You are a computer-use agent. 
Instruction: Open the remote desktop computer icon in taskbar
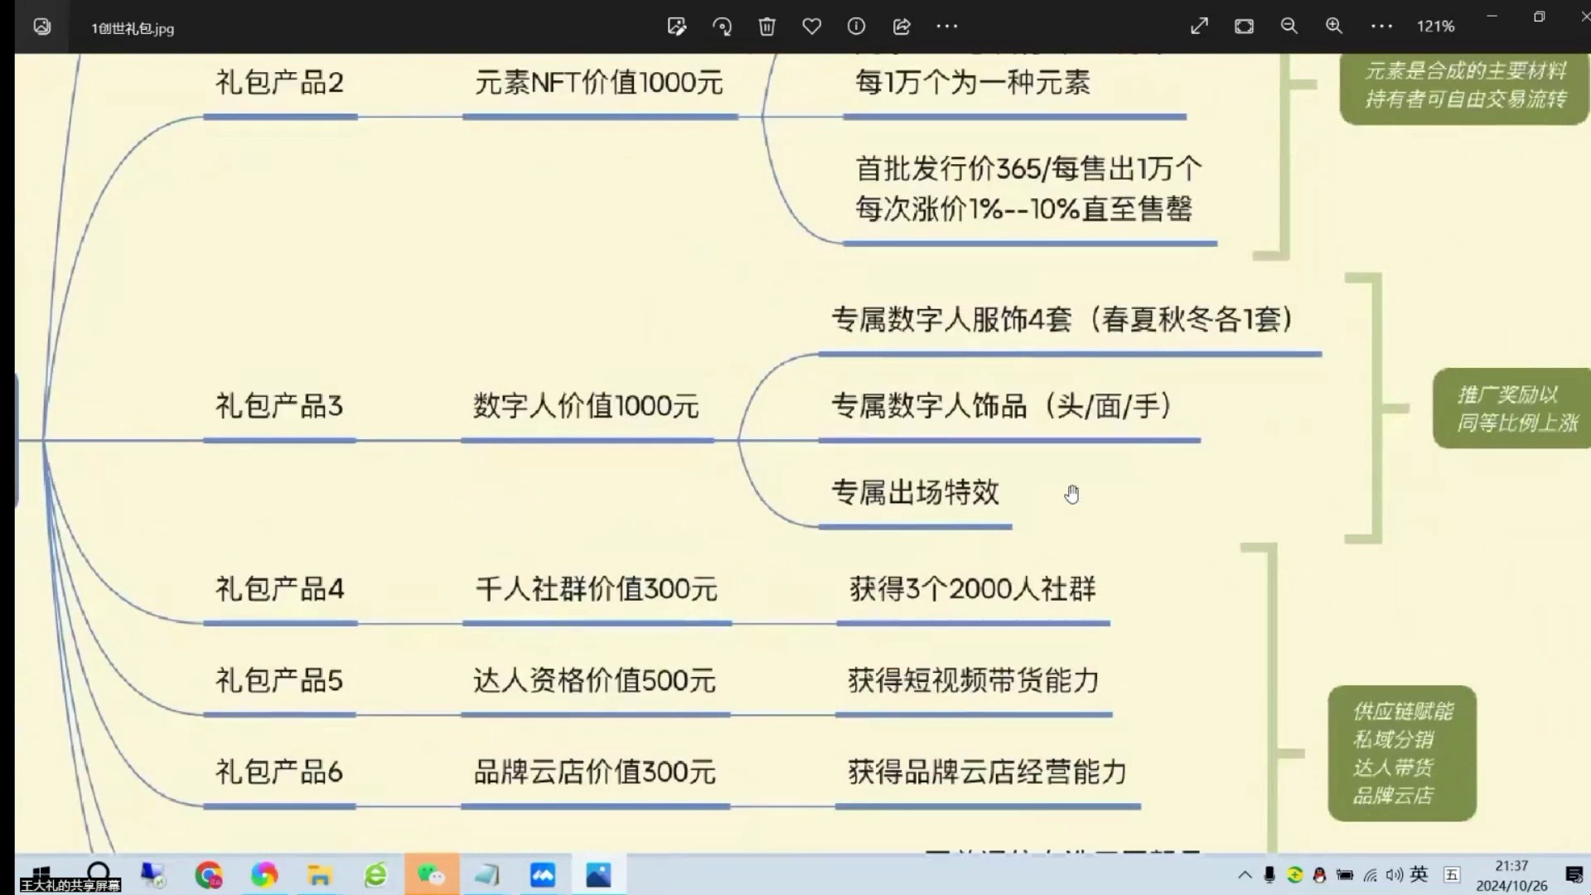[x=153, y=875]
